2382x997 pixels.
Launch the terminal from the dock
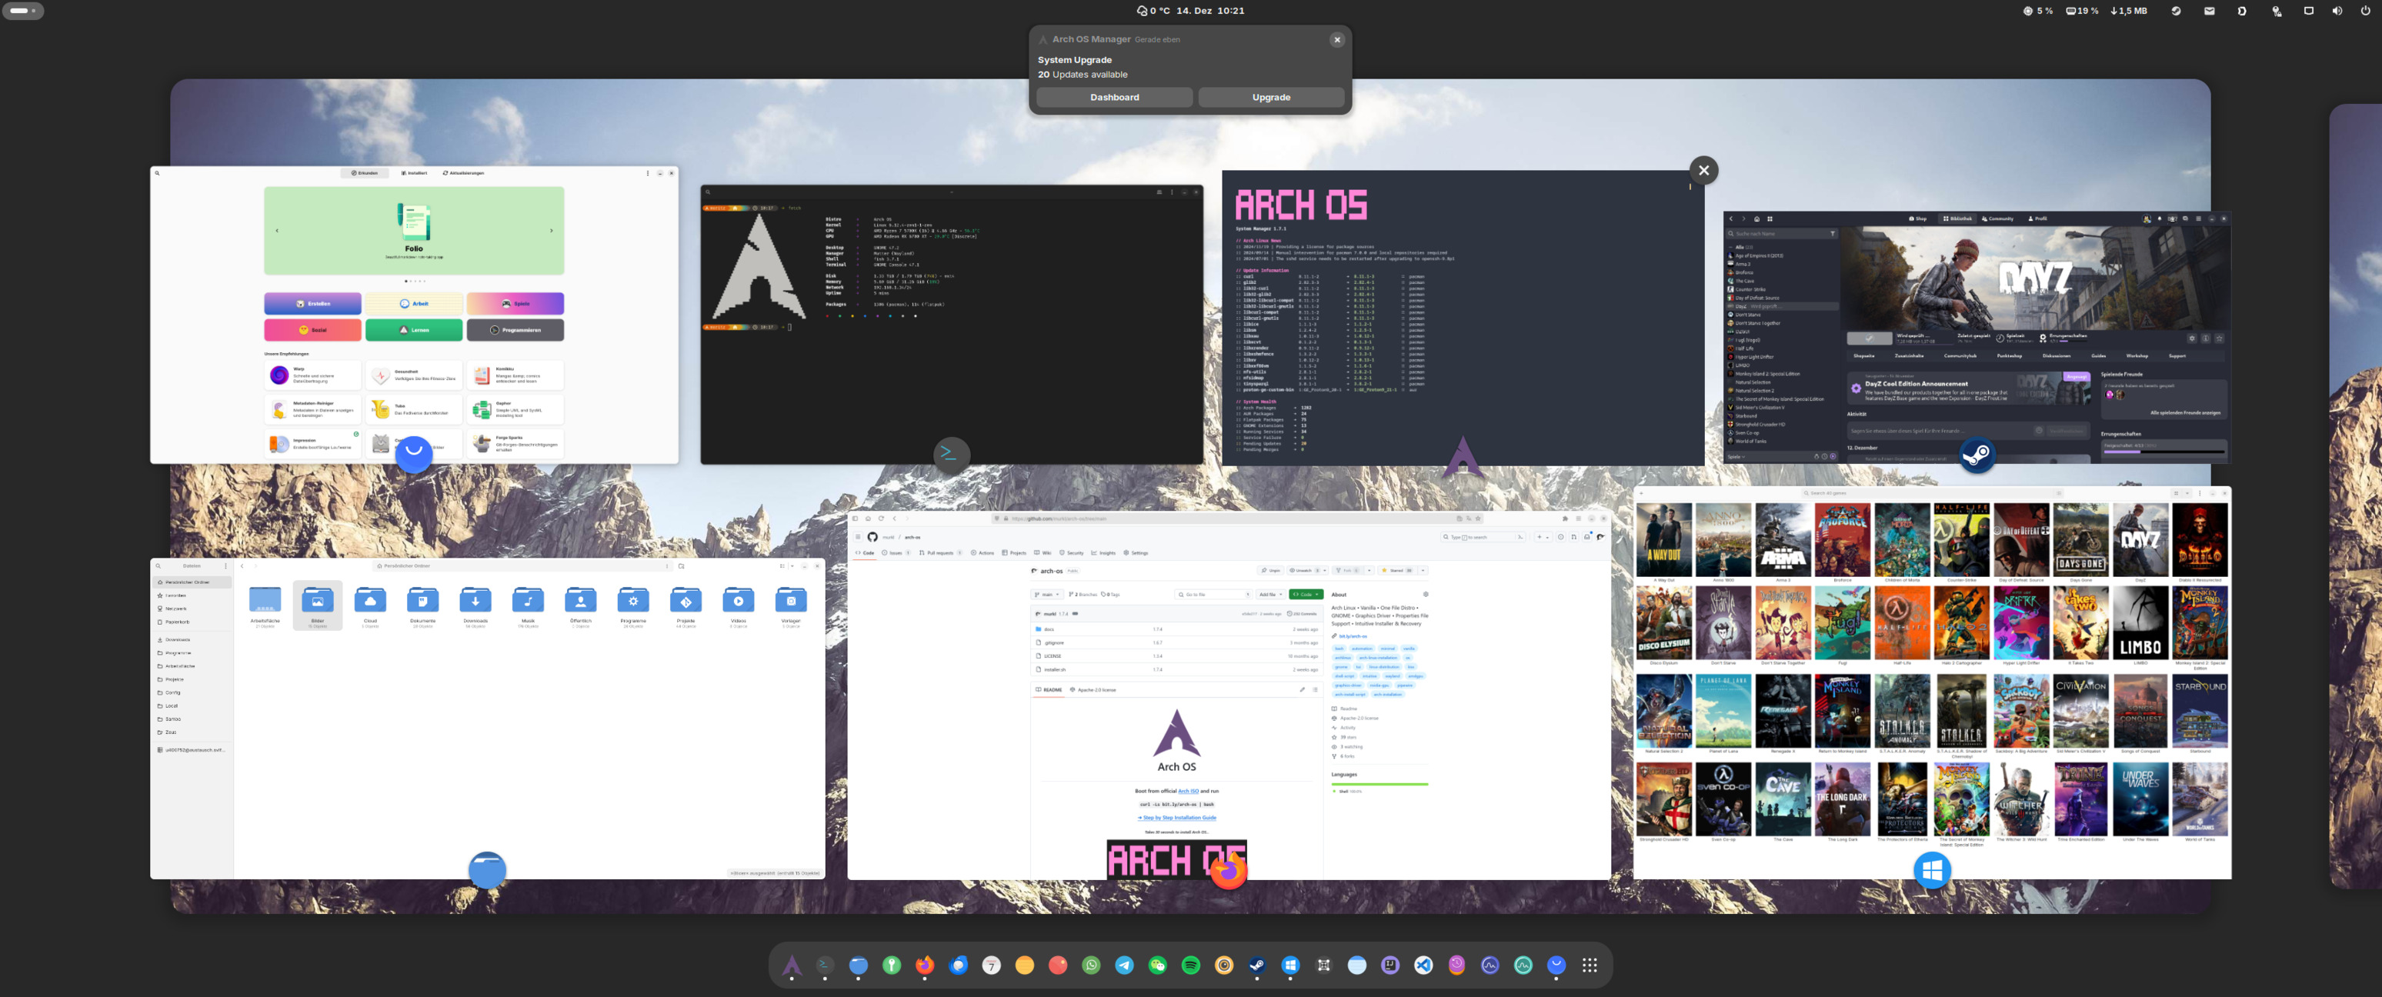click(825, 965)
